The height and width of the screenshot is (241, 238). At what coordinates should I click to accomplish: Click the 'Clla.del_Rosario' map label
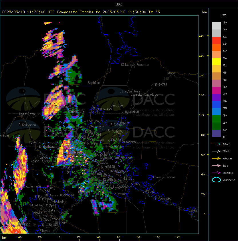pos(135,65)
